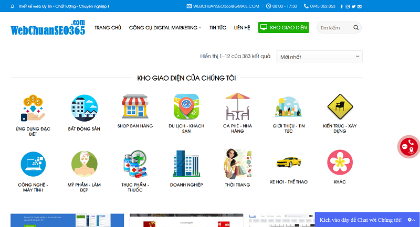Image resolution: width=420 pixels, height=227 pixels.
Task: Click the phone icon beside the hotline
Action: (306, 6)
